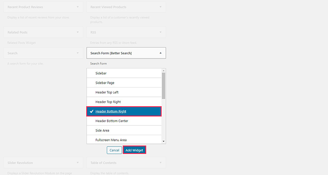
Task: Expand the Slider Revolution widget arrow
Action: coord(78,163)
